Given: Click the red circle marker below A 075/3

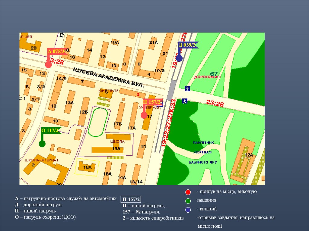Looking at the screenshot, I should pos(48,64).
